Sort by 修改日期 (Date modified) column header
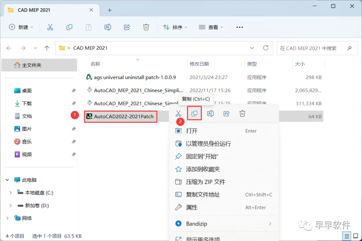This screenshot has width=362, height=241. tap(199, 64)
